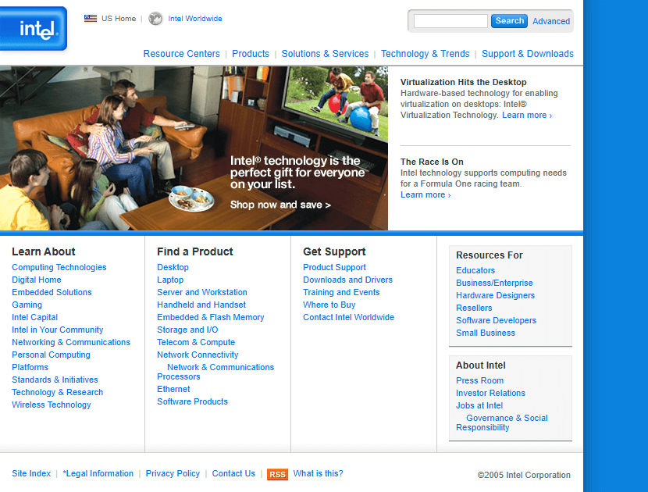Open Technology & Research link
648x492 pixels.
(x=58, y=392)
